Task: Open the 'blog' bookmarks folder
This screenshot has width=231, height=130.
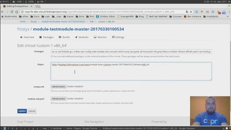Action: (140, 17)
